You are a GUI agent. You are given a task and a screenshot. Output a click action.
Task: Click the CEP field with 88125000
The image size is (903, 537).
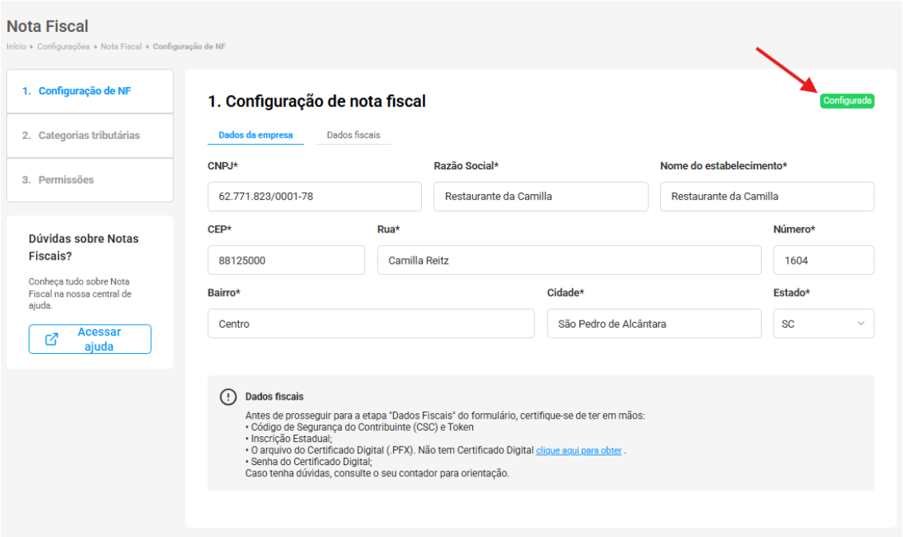[286, 261]
